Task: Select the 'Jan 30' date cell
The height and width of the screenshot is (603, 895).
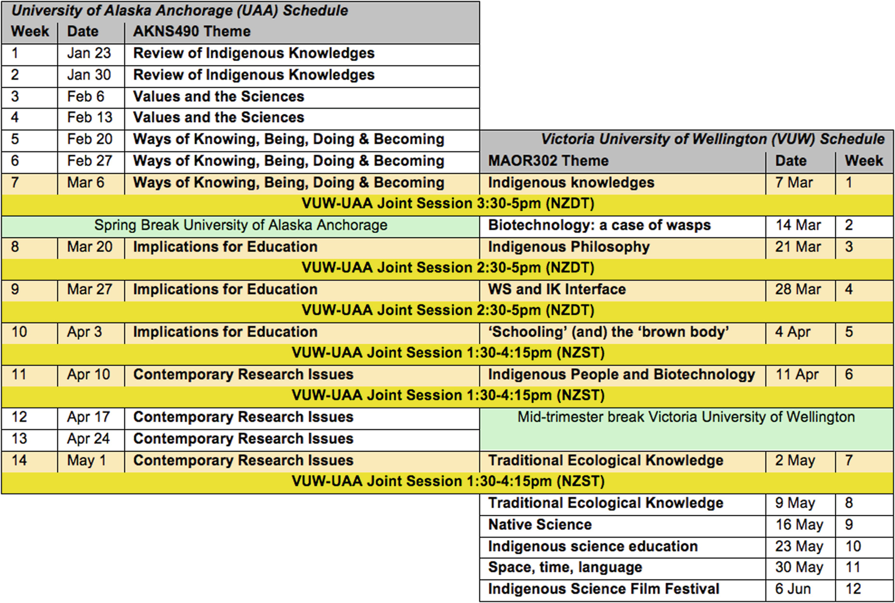Action: click(91, 76)
